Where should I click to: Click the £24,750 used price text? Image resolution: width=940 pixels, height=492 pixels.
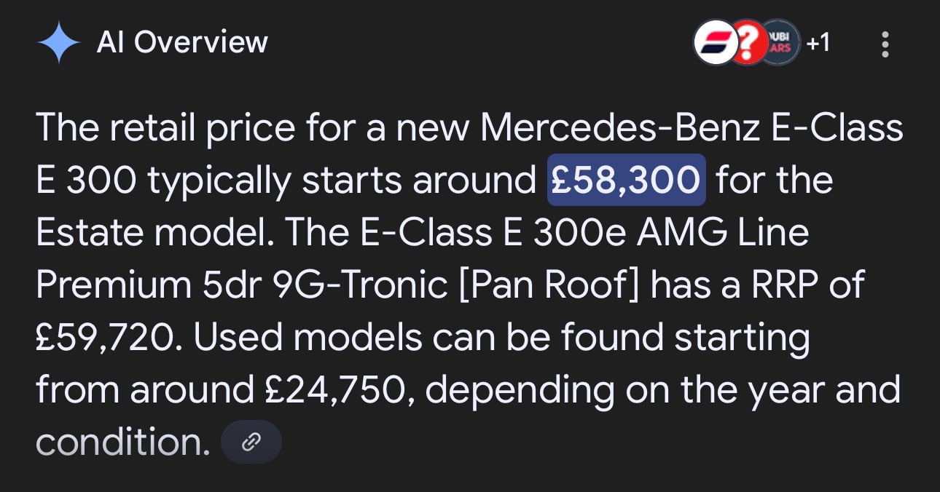click(x=334, y=391)
